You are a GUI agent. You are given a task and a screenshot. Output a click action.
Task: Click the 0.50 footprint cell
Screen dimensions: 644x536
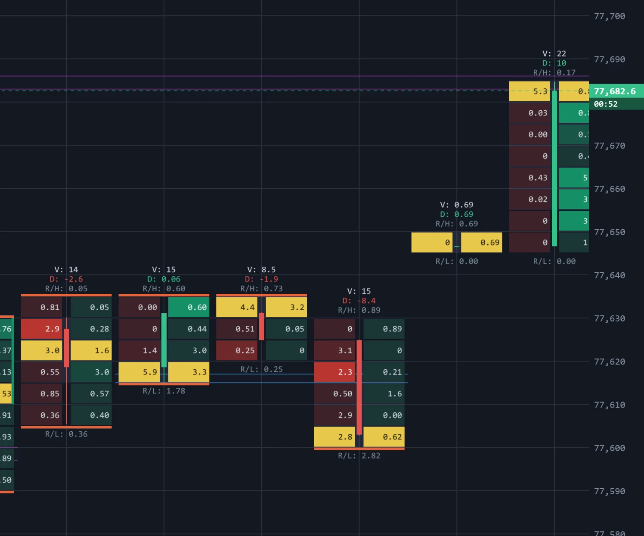tap(334, 393)
